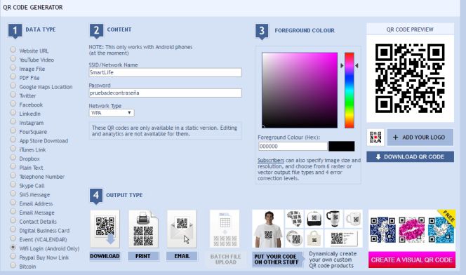The image size is (466, 275).
Task: Click the Add Your Logo button
Action: 420,137
